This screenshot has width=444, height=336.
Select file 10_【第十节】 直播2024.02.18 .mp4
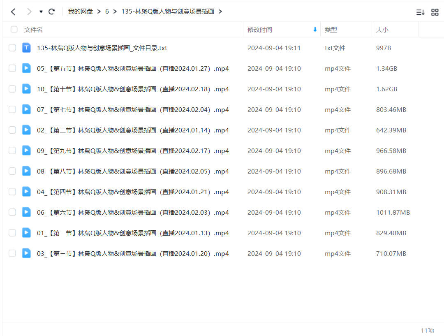[x=133, y=89]
